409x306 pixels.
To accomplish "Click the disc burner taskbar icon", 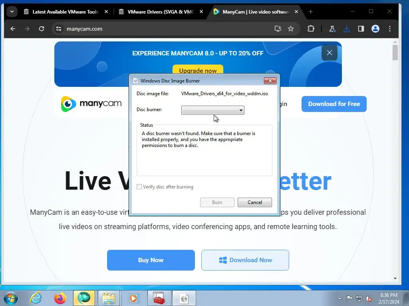I will [x=184, y=298].
